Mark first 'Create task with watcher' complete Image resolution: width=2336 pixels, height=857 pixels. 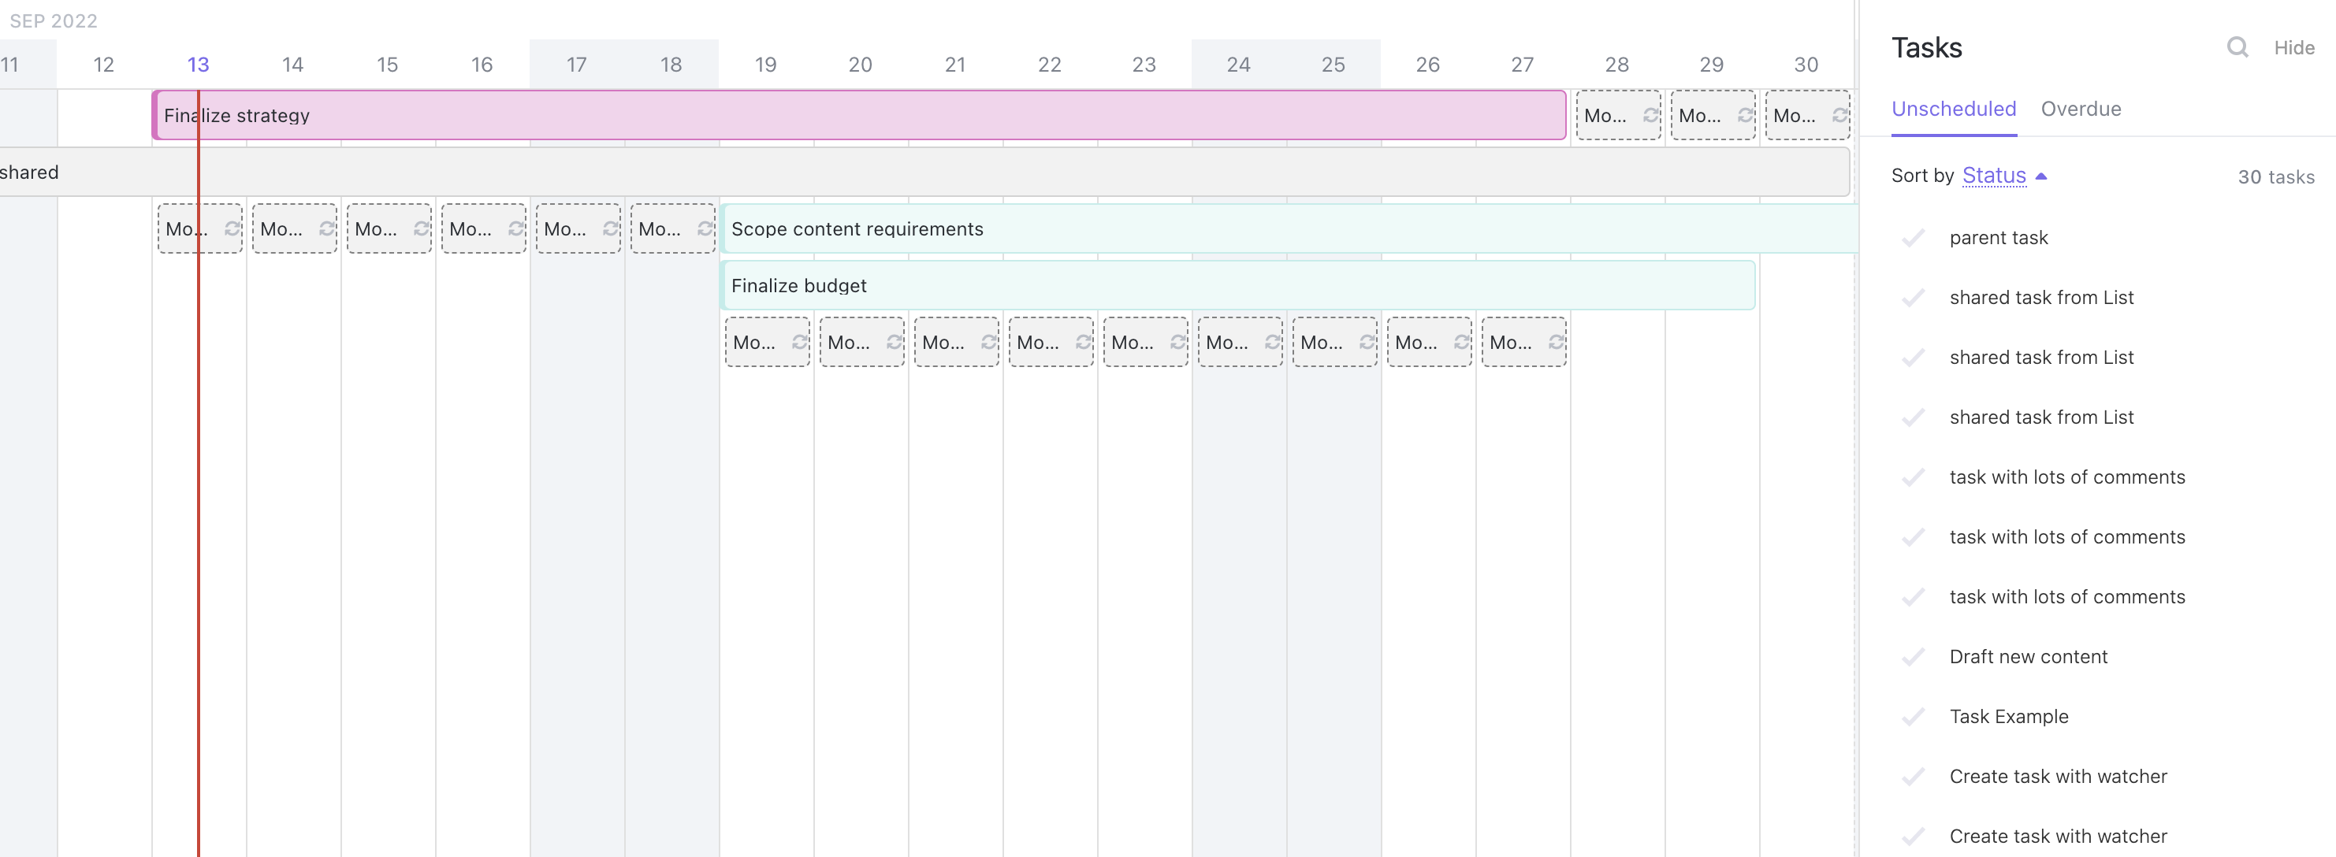point(1914,777)
